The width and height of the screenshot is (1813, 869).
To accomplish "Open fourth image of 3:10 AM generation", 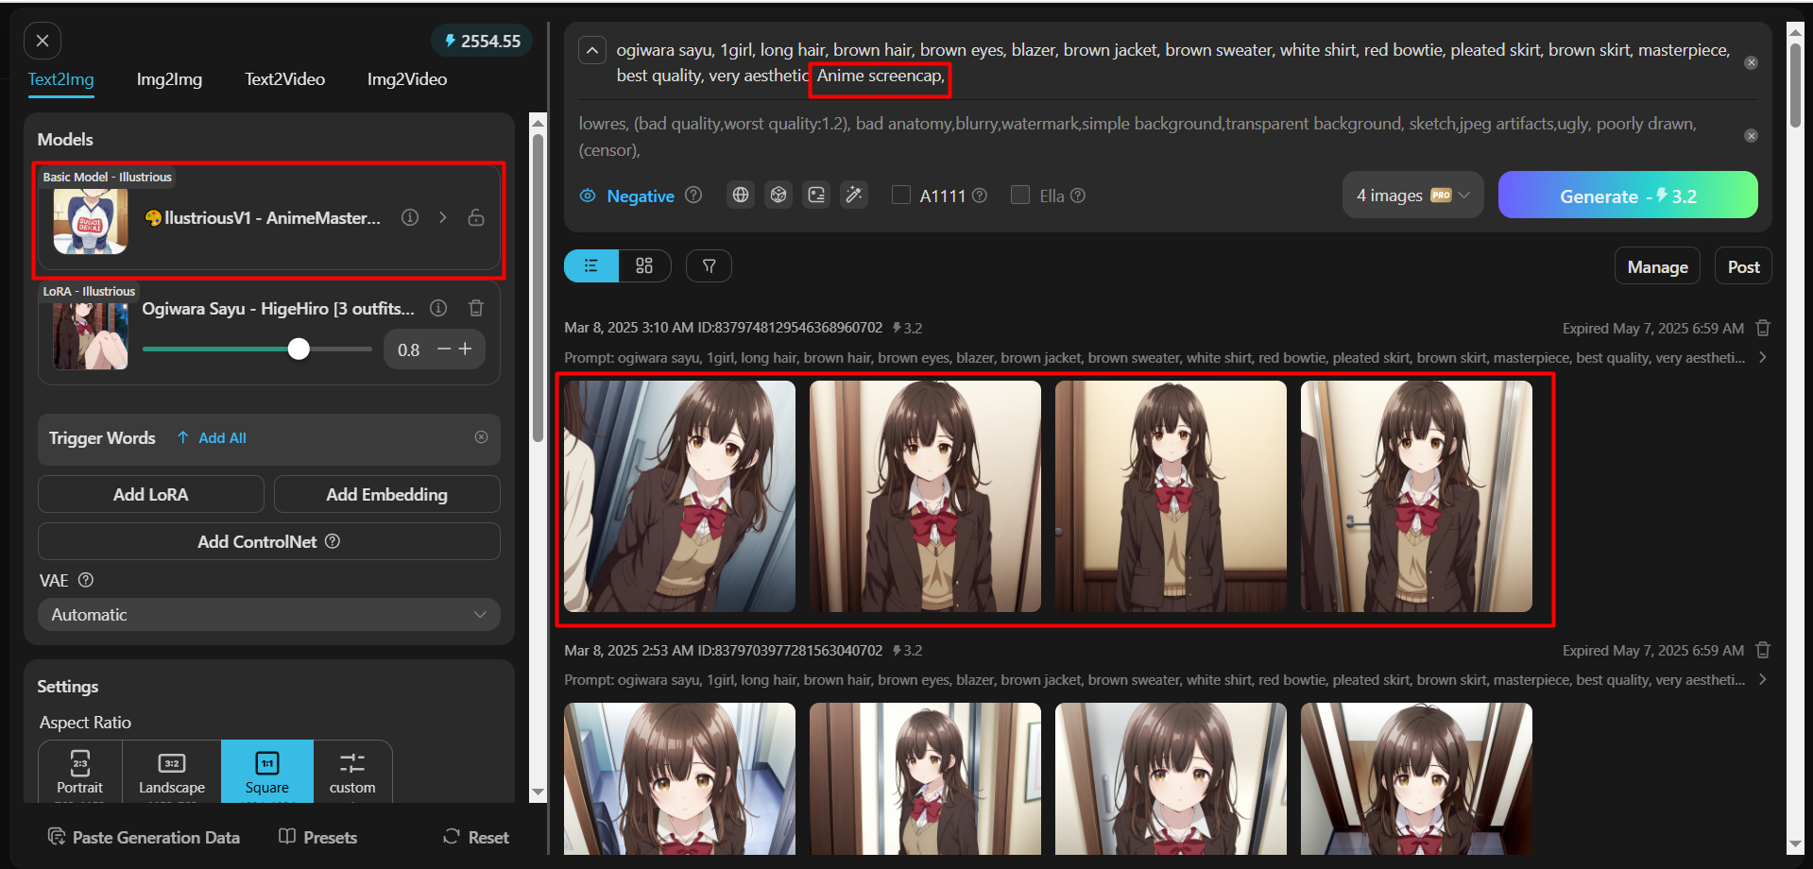I will point(1416,496).
